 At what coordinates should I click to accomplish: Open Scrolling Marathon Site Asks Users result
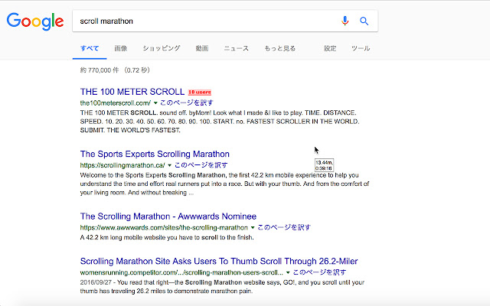tap(219, 261)
